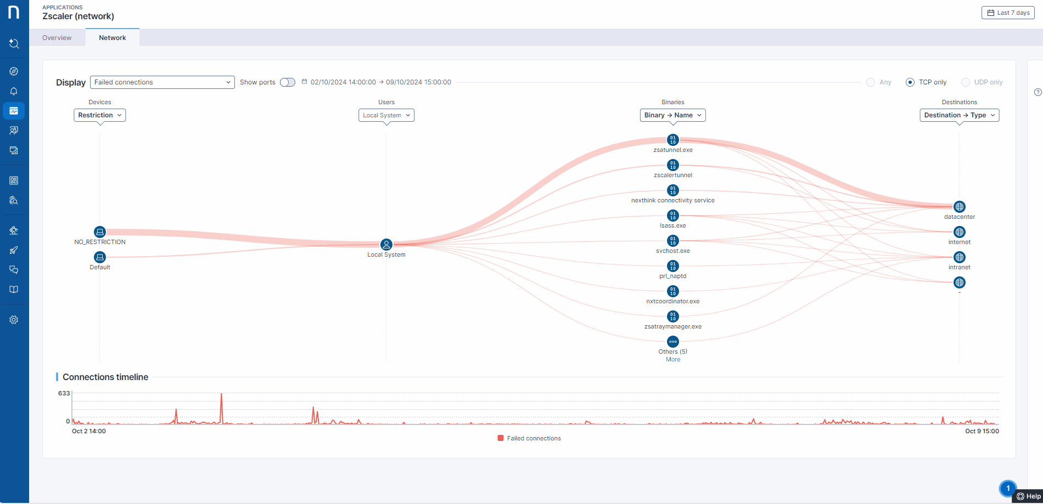Screen dimensions: 1043x504
Task: Click the More link under Others
Action: click(672, 360)
